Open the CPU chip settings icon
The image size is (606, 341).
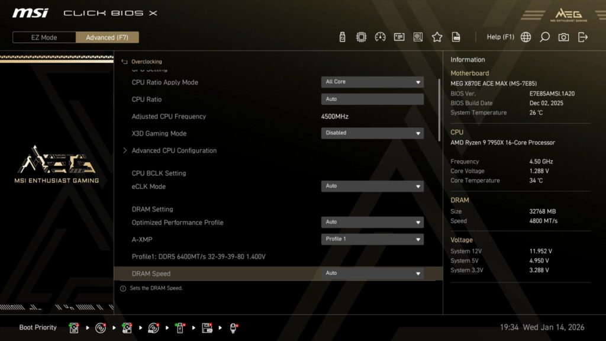click(361, 37)
